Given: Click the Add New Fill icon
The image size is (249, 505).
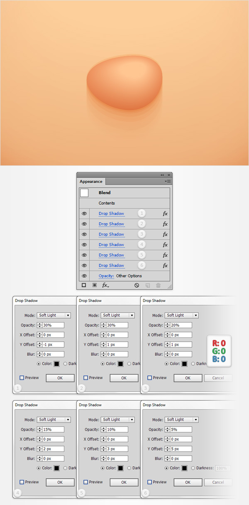Looking at the screenshot, I should (95, 285).
